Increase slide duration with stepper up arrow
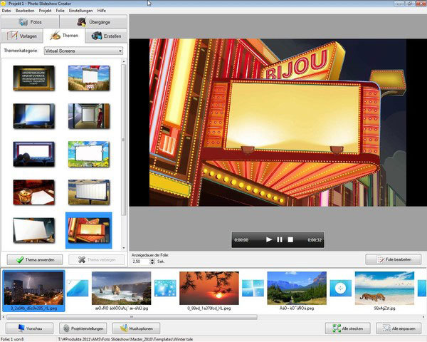 (x=152, y=260)
